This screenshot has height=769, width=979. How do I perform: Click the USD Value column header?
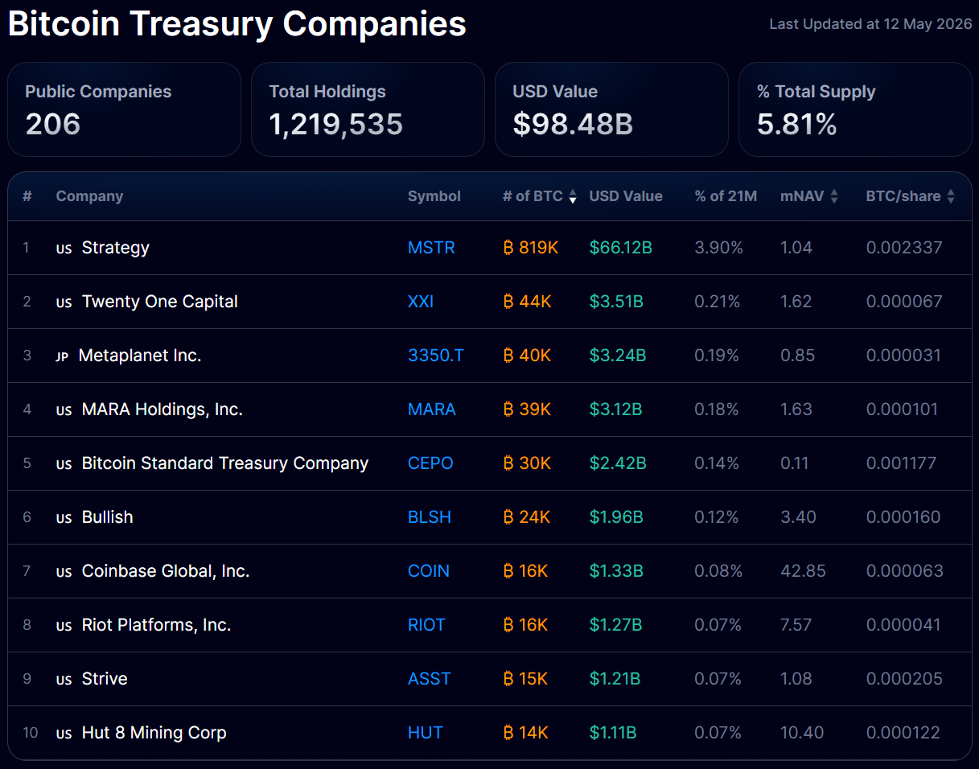point(626,196)
